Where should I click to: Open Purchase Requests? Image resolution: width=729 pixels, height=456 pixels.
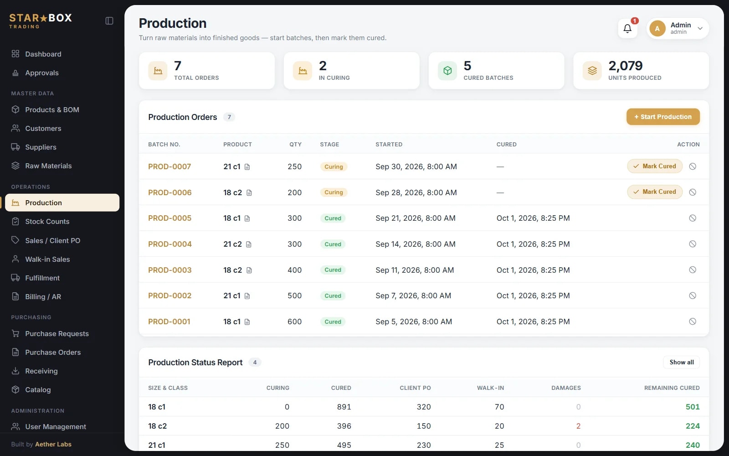(x=62, y=333)
